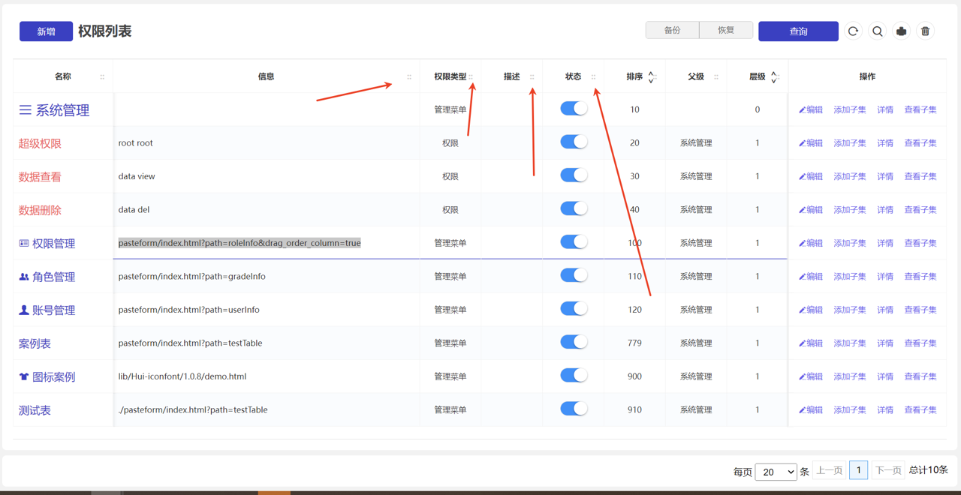Select the 恢复 tab button
The height and width of the screenshot is (495, 961).
click(x=726, y=31)
